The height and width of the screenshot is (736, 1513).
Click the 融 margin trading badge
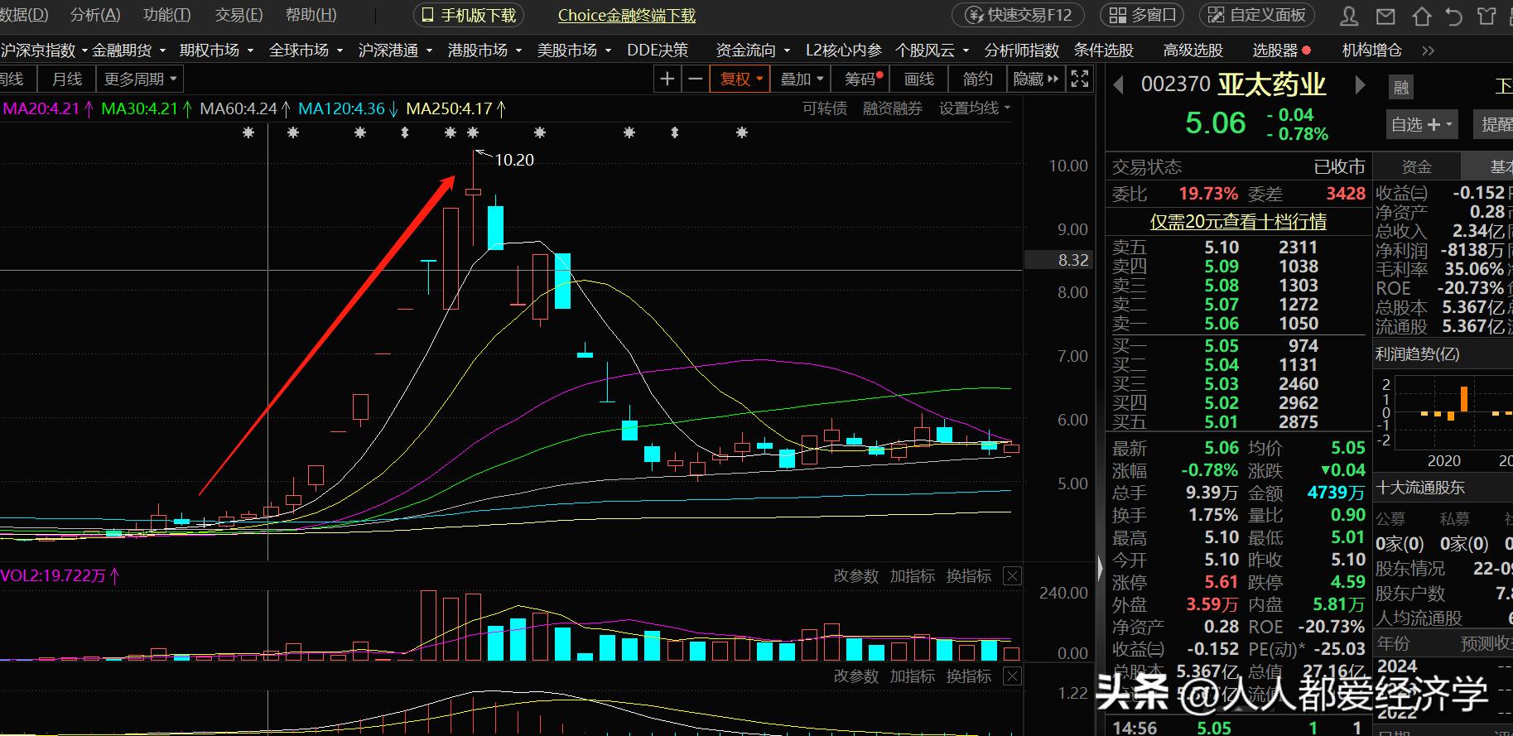click(x=1401, y=87)
